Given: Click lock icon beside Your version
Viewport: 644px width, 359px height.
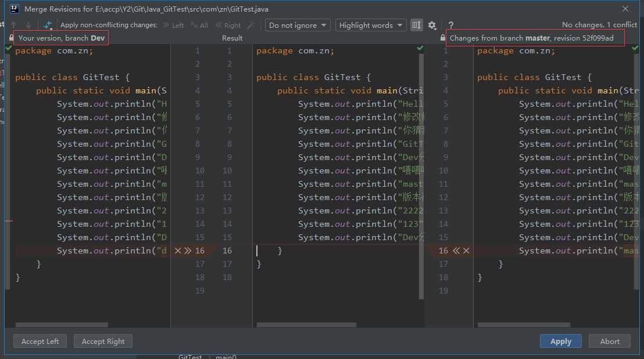Looking at the screenshot, I should 11,38.
